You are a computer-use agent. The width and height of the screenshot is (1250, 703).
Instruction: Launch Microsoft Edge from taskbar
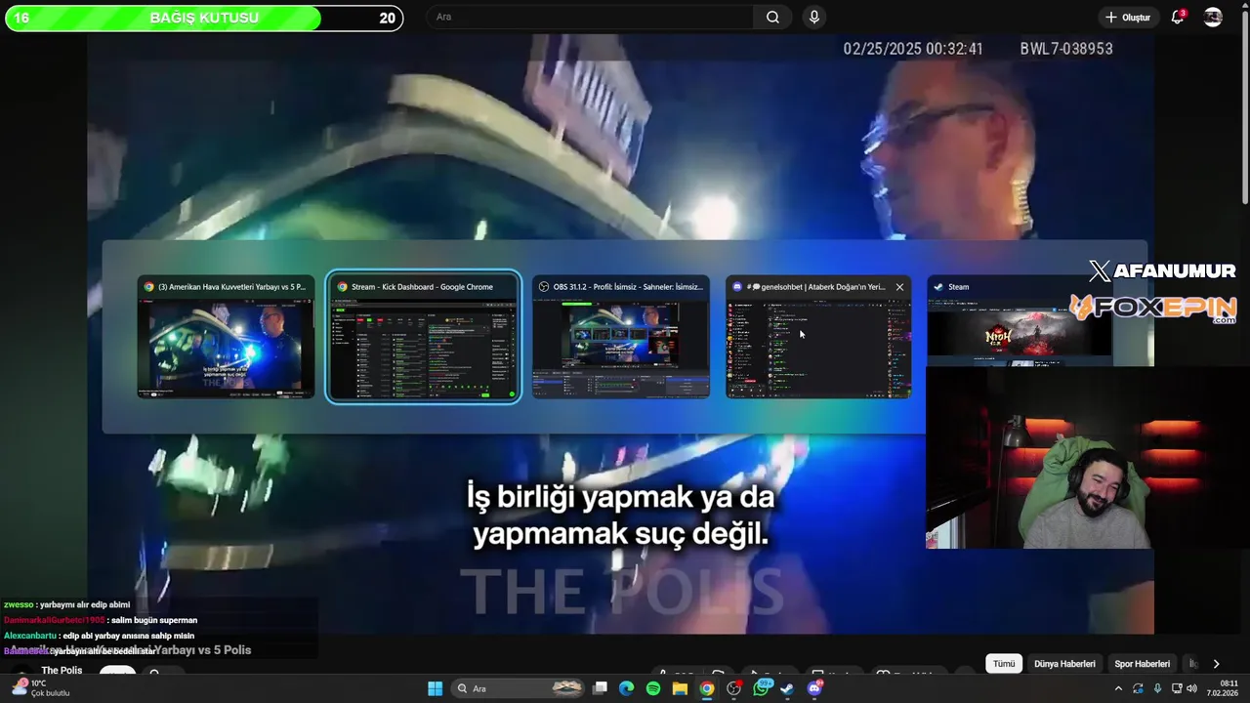(626, 688)
